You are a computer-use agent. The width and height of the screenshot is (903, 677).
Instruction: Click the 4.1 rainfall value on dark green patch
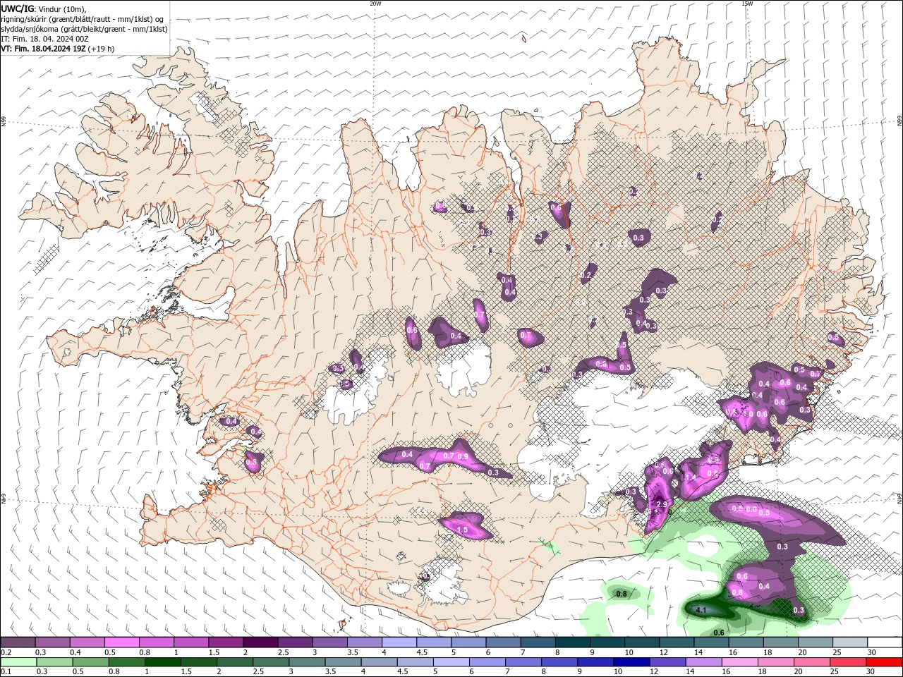pos(701,610)
